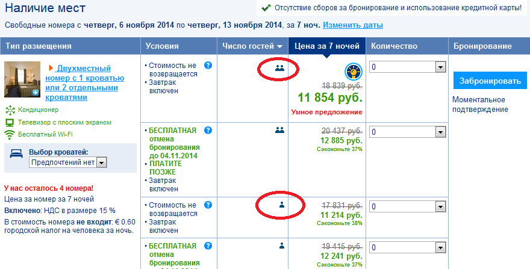
Task: Click the two-guests icon in the 12 885 руб. row
Action: click(279, 130)
